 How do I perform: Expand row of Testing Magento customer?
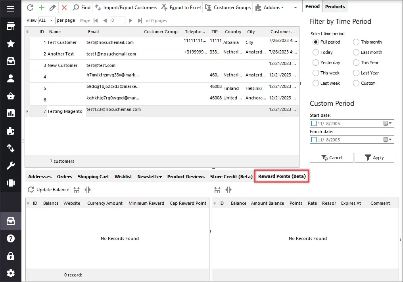click(x=27, y=111)
